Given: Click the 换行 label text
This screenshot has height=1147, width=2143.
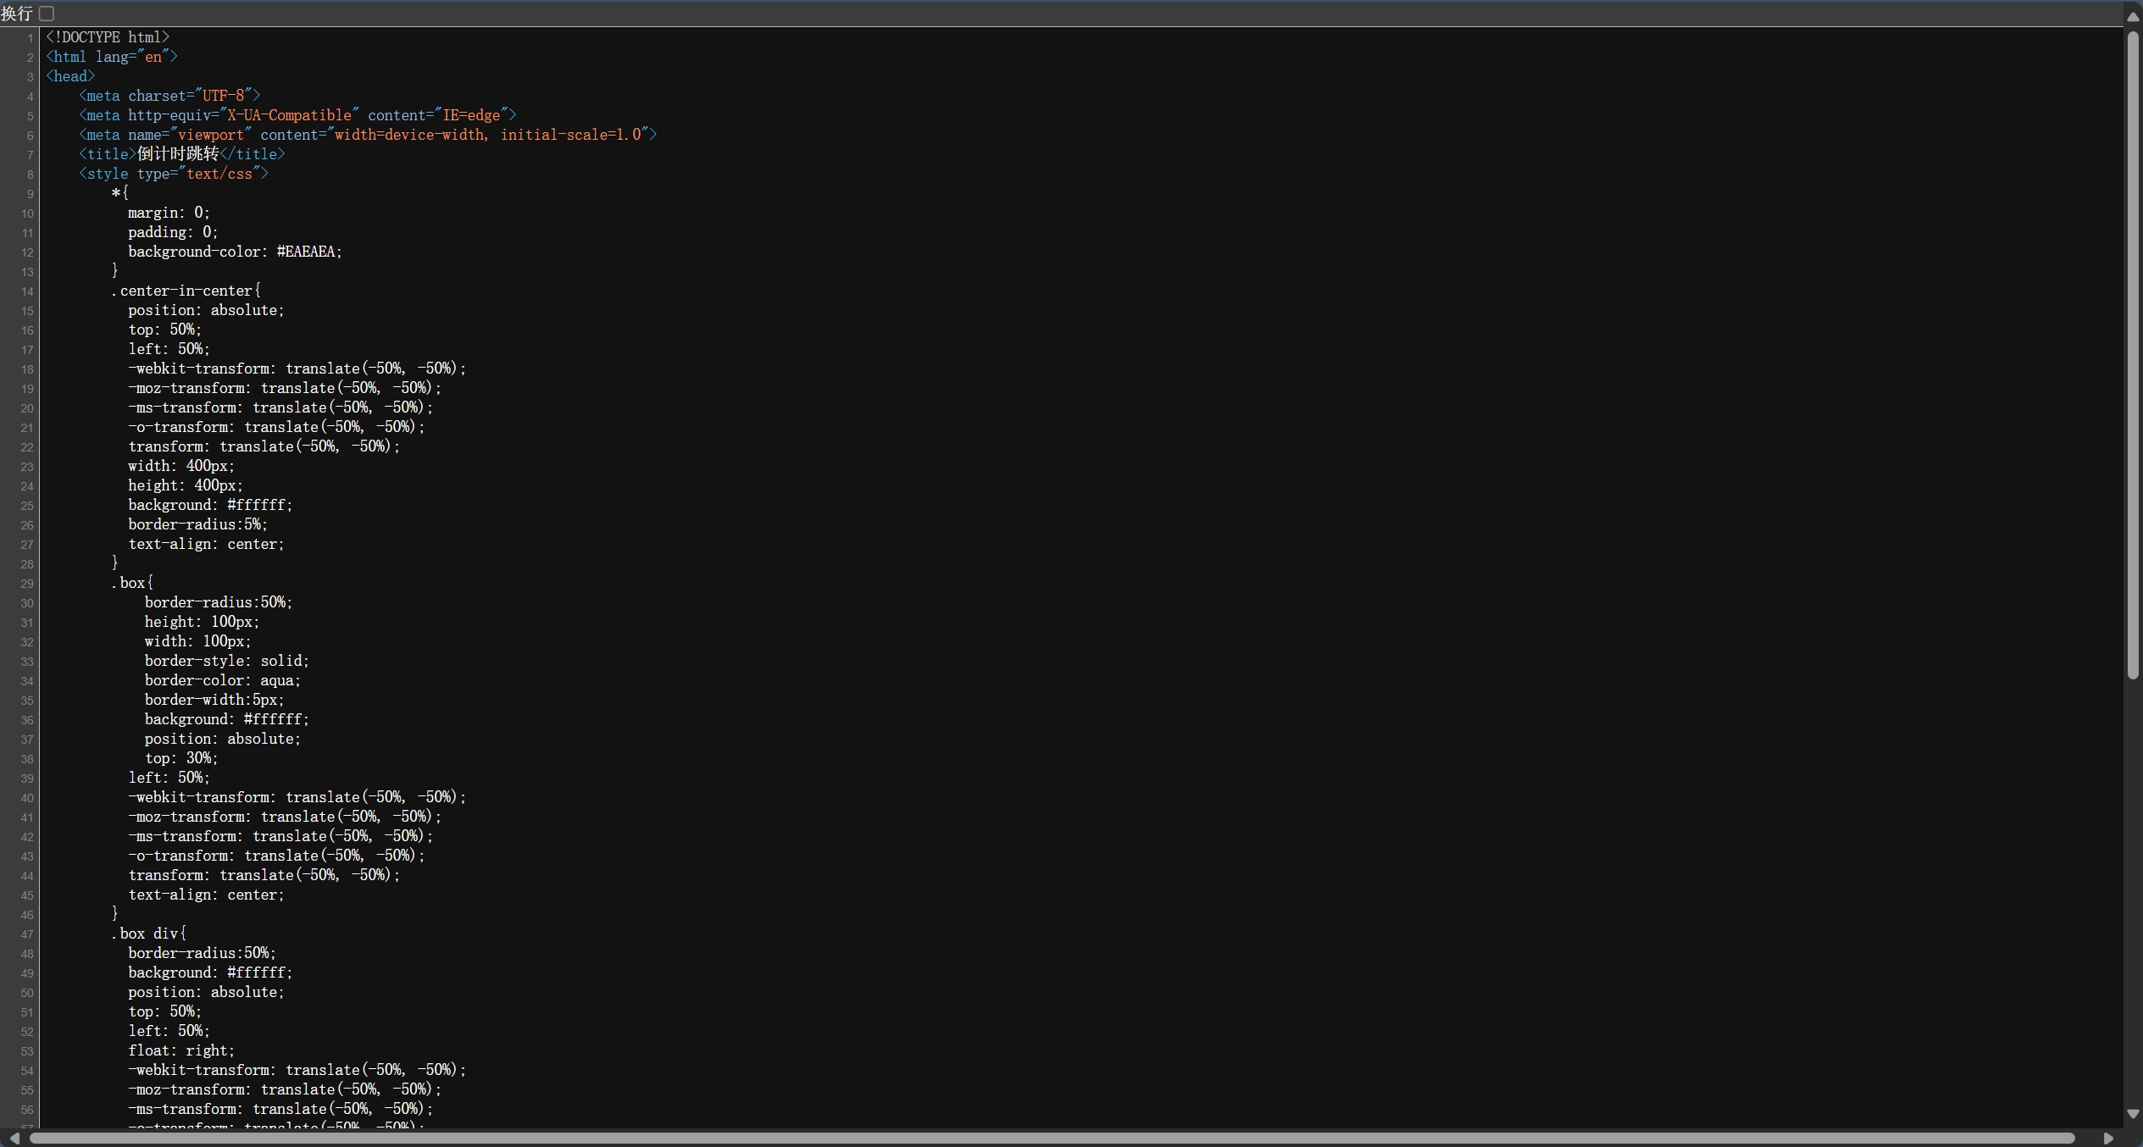Looking at the screenshot, I should tap(17, 14).
